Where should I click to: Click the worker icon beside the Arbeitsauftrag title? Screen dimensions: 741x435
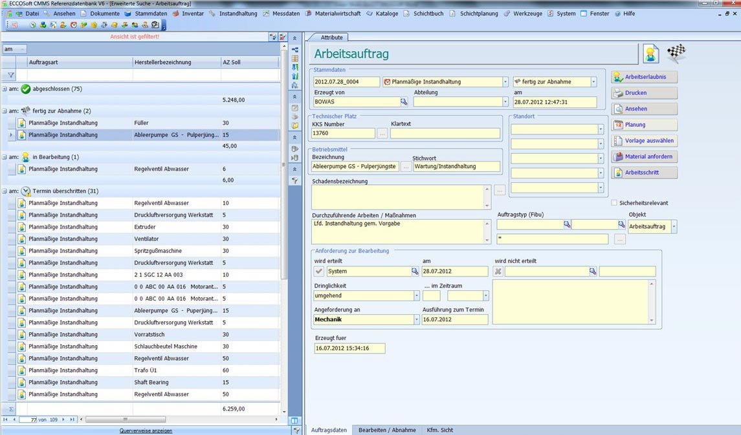pos(651,54)
